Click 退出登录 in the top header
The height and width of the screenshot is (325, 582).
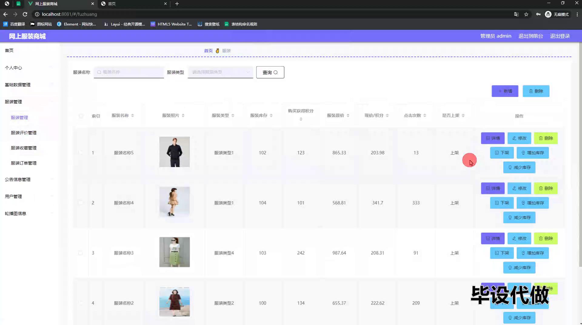point(560,36)
